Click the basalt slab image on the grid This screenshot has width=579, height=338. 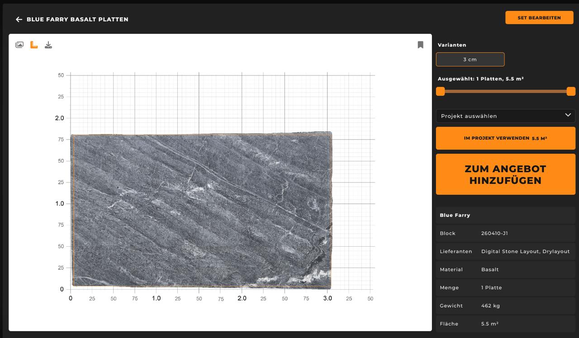[x=201, y=210]
